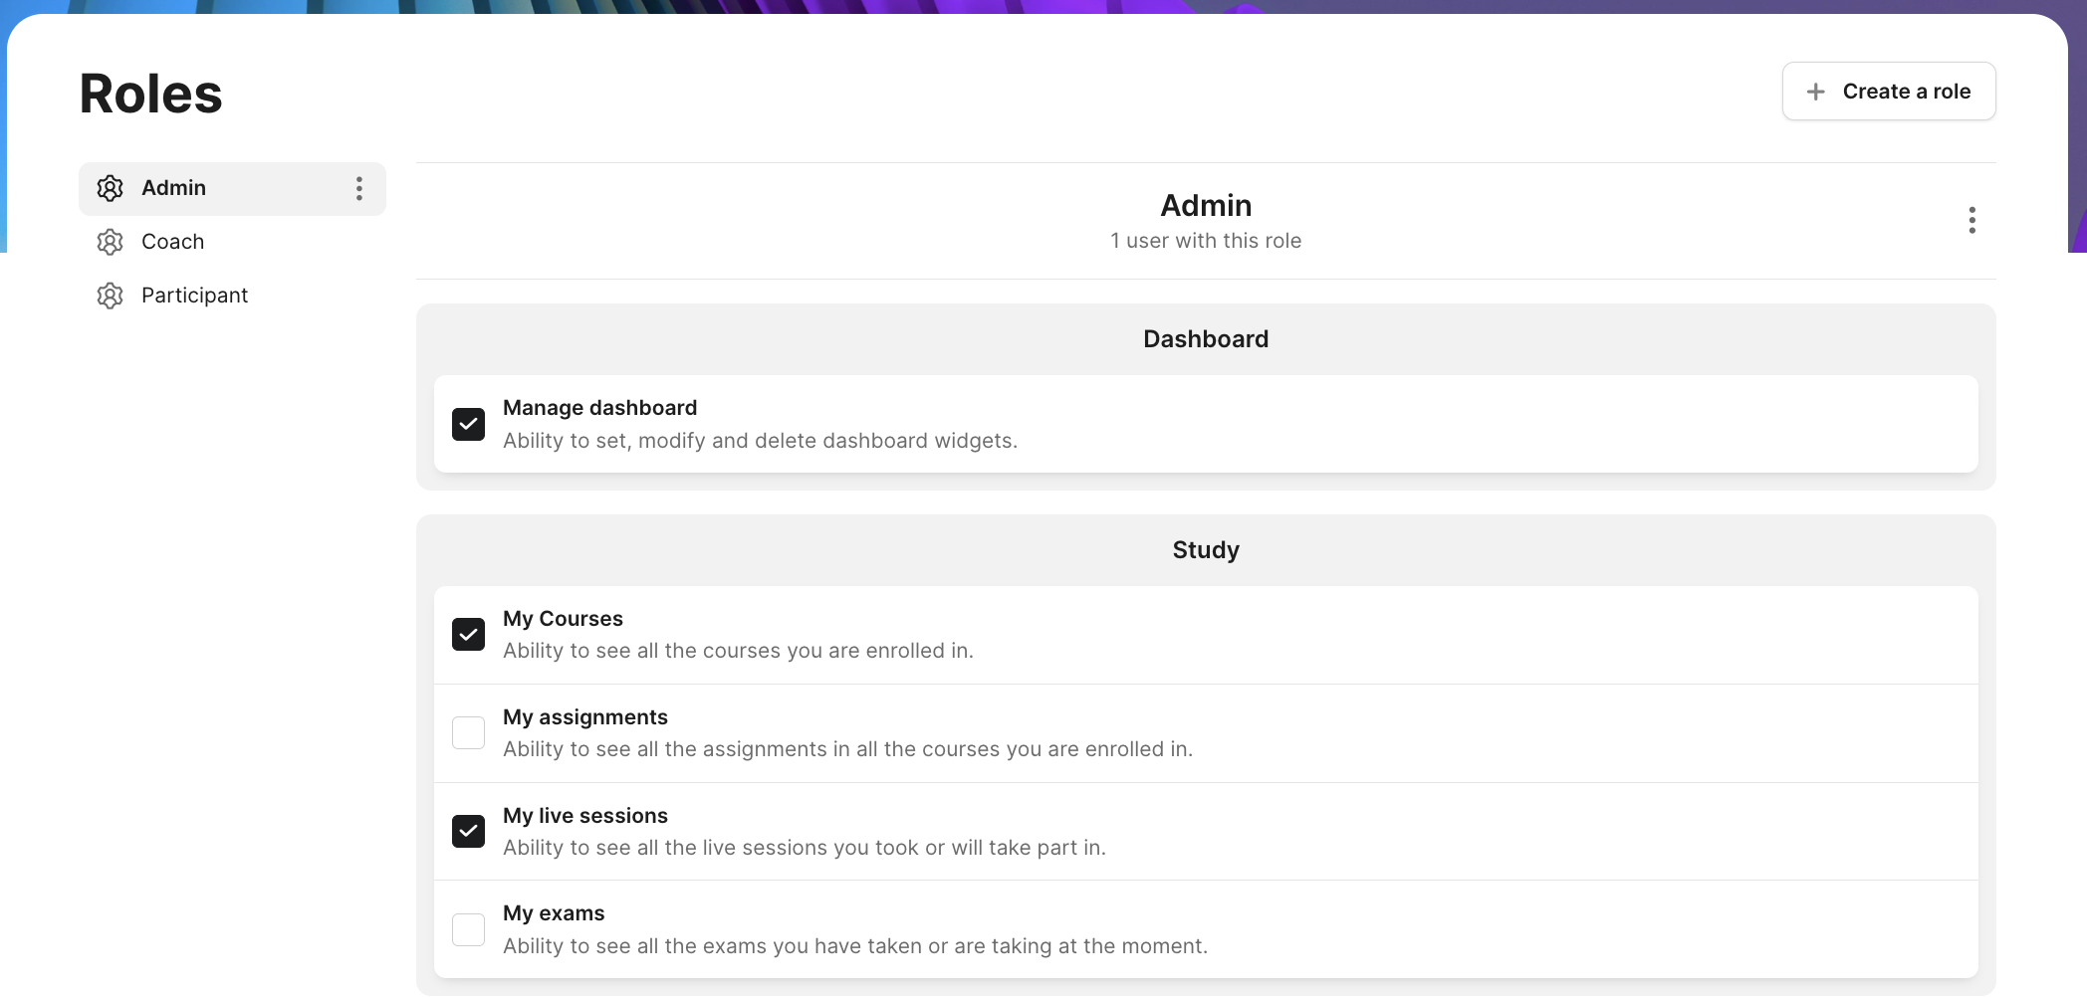Select the Coach role in the sidebar
This screenshot has width=2087, height=997.
[x=172, y=242]
